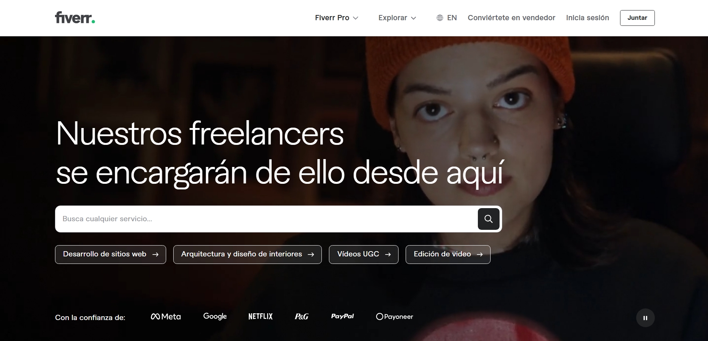Click the P&G logo

coord(302,317)
